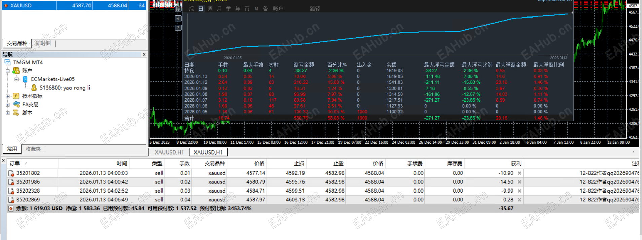Close the terminal panel via its X
This screenshot has height=240, width=642.
[x=3, y=161]
